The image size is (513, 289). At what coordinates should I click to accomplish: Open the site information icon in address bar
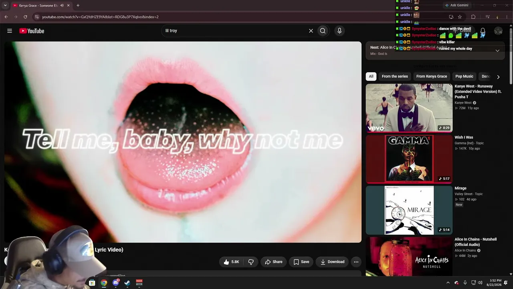(x=37, y=17)
